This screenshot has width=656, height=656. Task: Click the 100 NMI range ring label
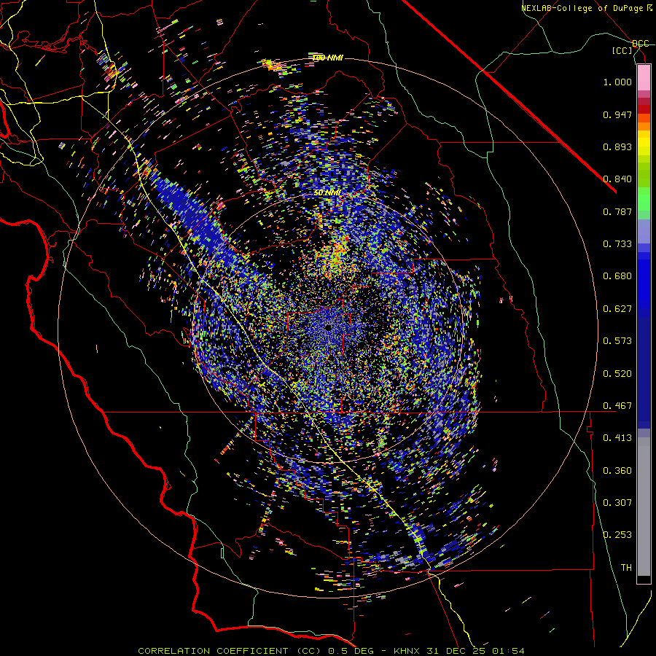pos(327,58)
